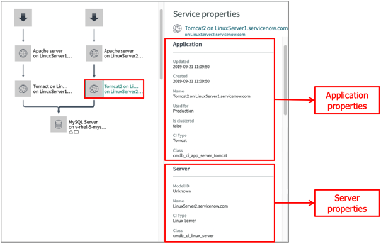Click the server Name value LinuxServer2.servicenow.com
This screenshot has height=244, width=381.
(x=200, y=206)
